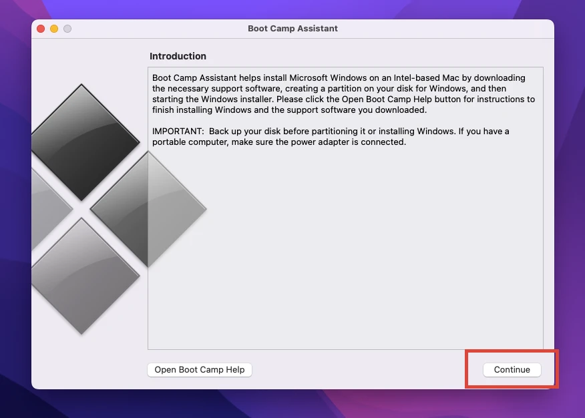Click the red close button
Viewport: 585px width, 418px height.
[x=40, y=29]
